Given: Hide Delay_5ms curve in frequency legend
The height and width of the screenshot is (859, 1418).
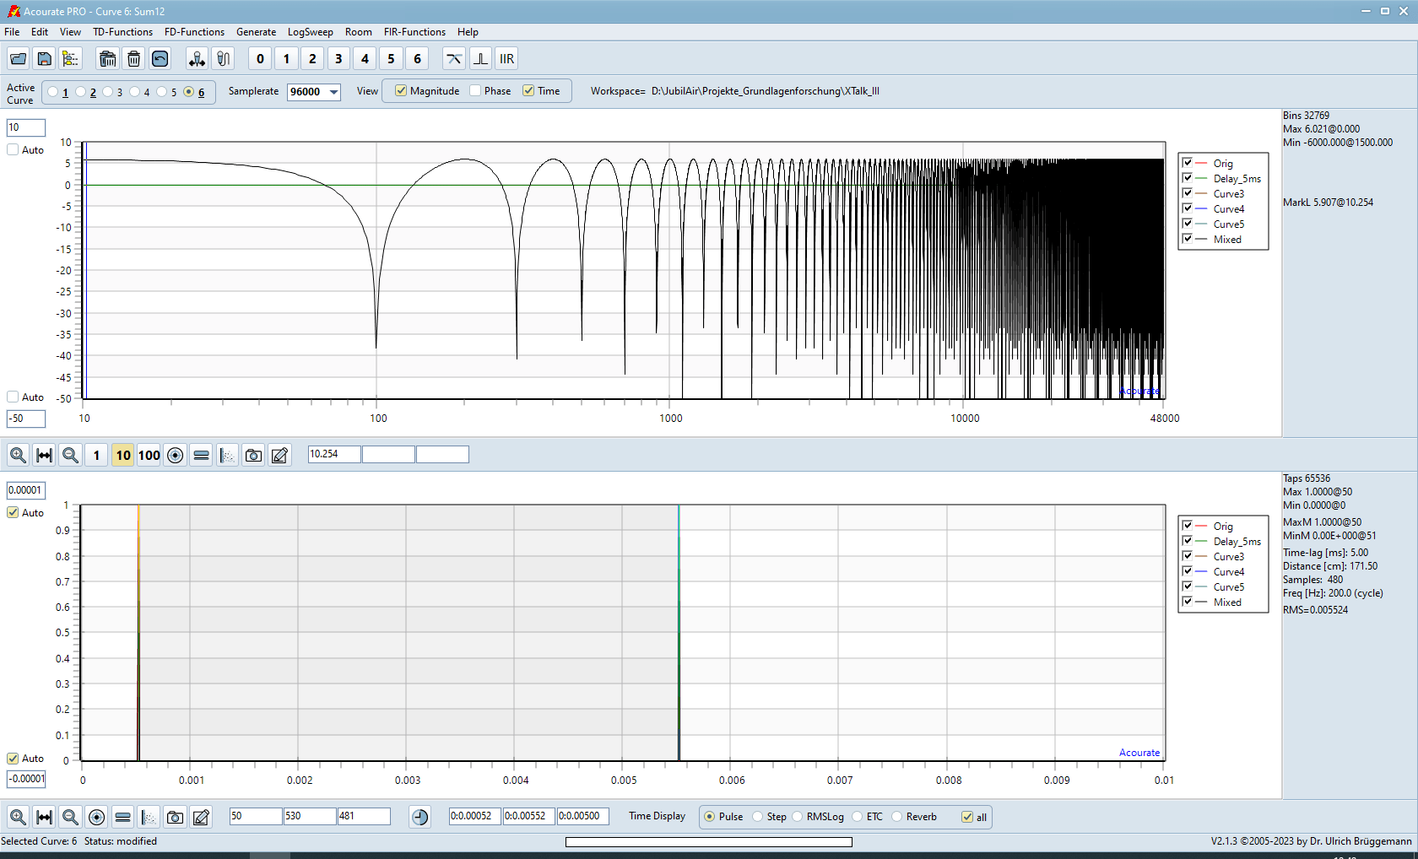Looking at the screenshot, I should click(1188, 178).
